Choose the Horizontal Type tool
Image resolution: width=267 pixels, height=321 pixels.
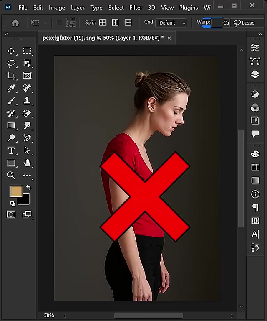11,150
